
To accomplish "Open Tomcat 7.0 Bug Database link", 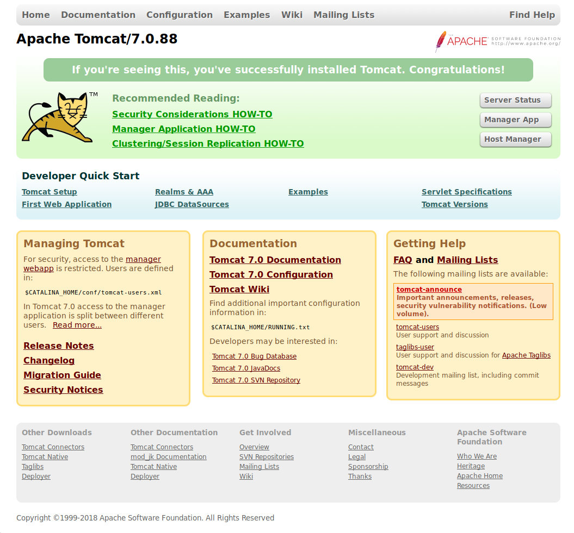I will click(255, 356).
